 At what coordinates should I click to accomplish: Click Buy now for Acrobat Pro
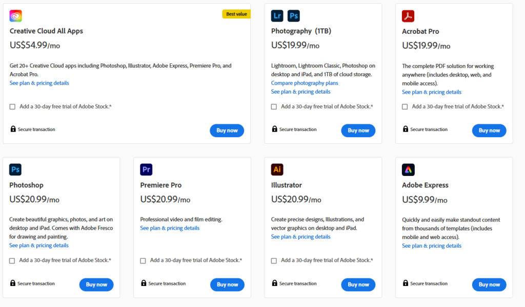click(x=489, y=130)
